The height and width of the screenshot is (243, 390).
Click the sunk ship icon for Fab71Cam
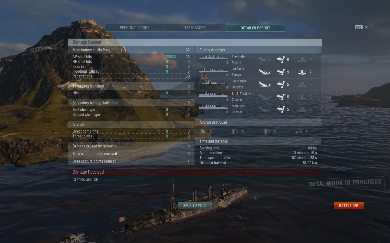pos(265,85)
